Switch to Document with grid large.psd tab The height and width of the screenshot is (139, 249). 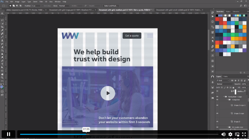71,10
